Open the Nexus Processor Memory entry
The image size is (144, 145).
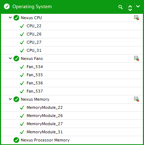[72, 140]
